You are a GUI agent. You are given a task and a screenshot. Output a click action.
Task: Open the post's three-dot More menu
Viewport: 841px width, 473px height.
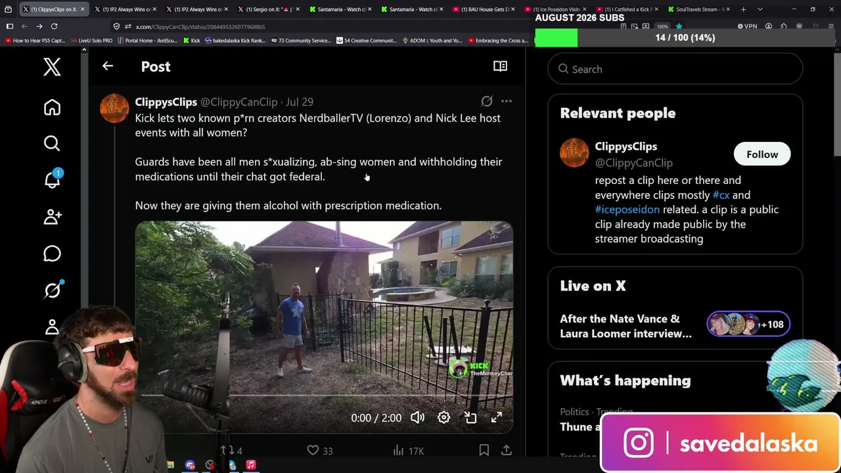click(x=506, y=101)
